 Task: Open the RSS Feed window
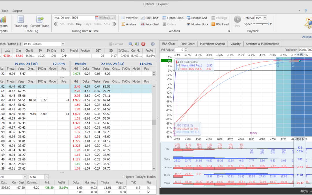pos(220,24)
